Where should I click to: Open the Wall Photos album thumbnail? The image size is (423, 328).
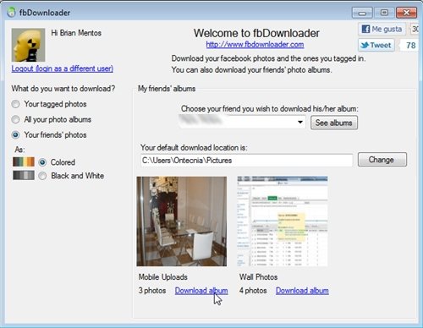tap(283, 221)
